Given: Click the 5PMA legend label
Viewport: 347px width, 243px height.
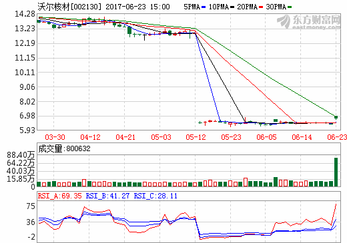Looking at the screenshot, I should pos(192,7).
